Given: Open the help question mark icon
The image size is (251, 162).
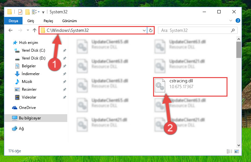Looking at the screenshot, I should click(x=238, y=20).
